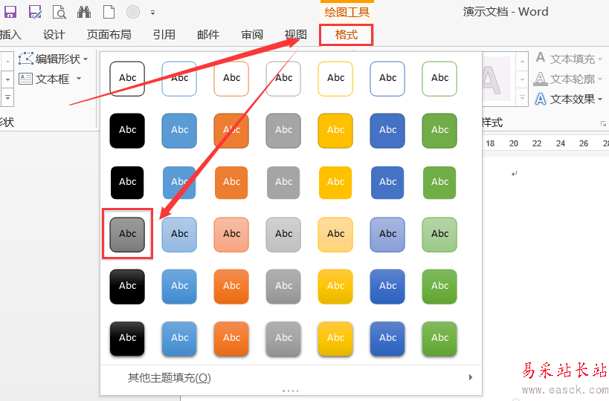Select third-row yellow flat style

pos(335,183)
